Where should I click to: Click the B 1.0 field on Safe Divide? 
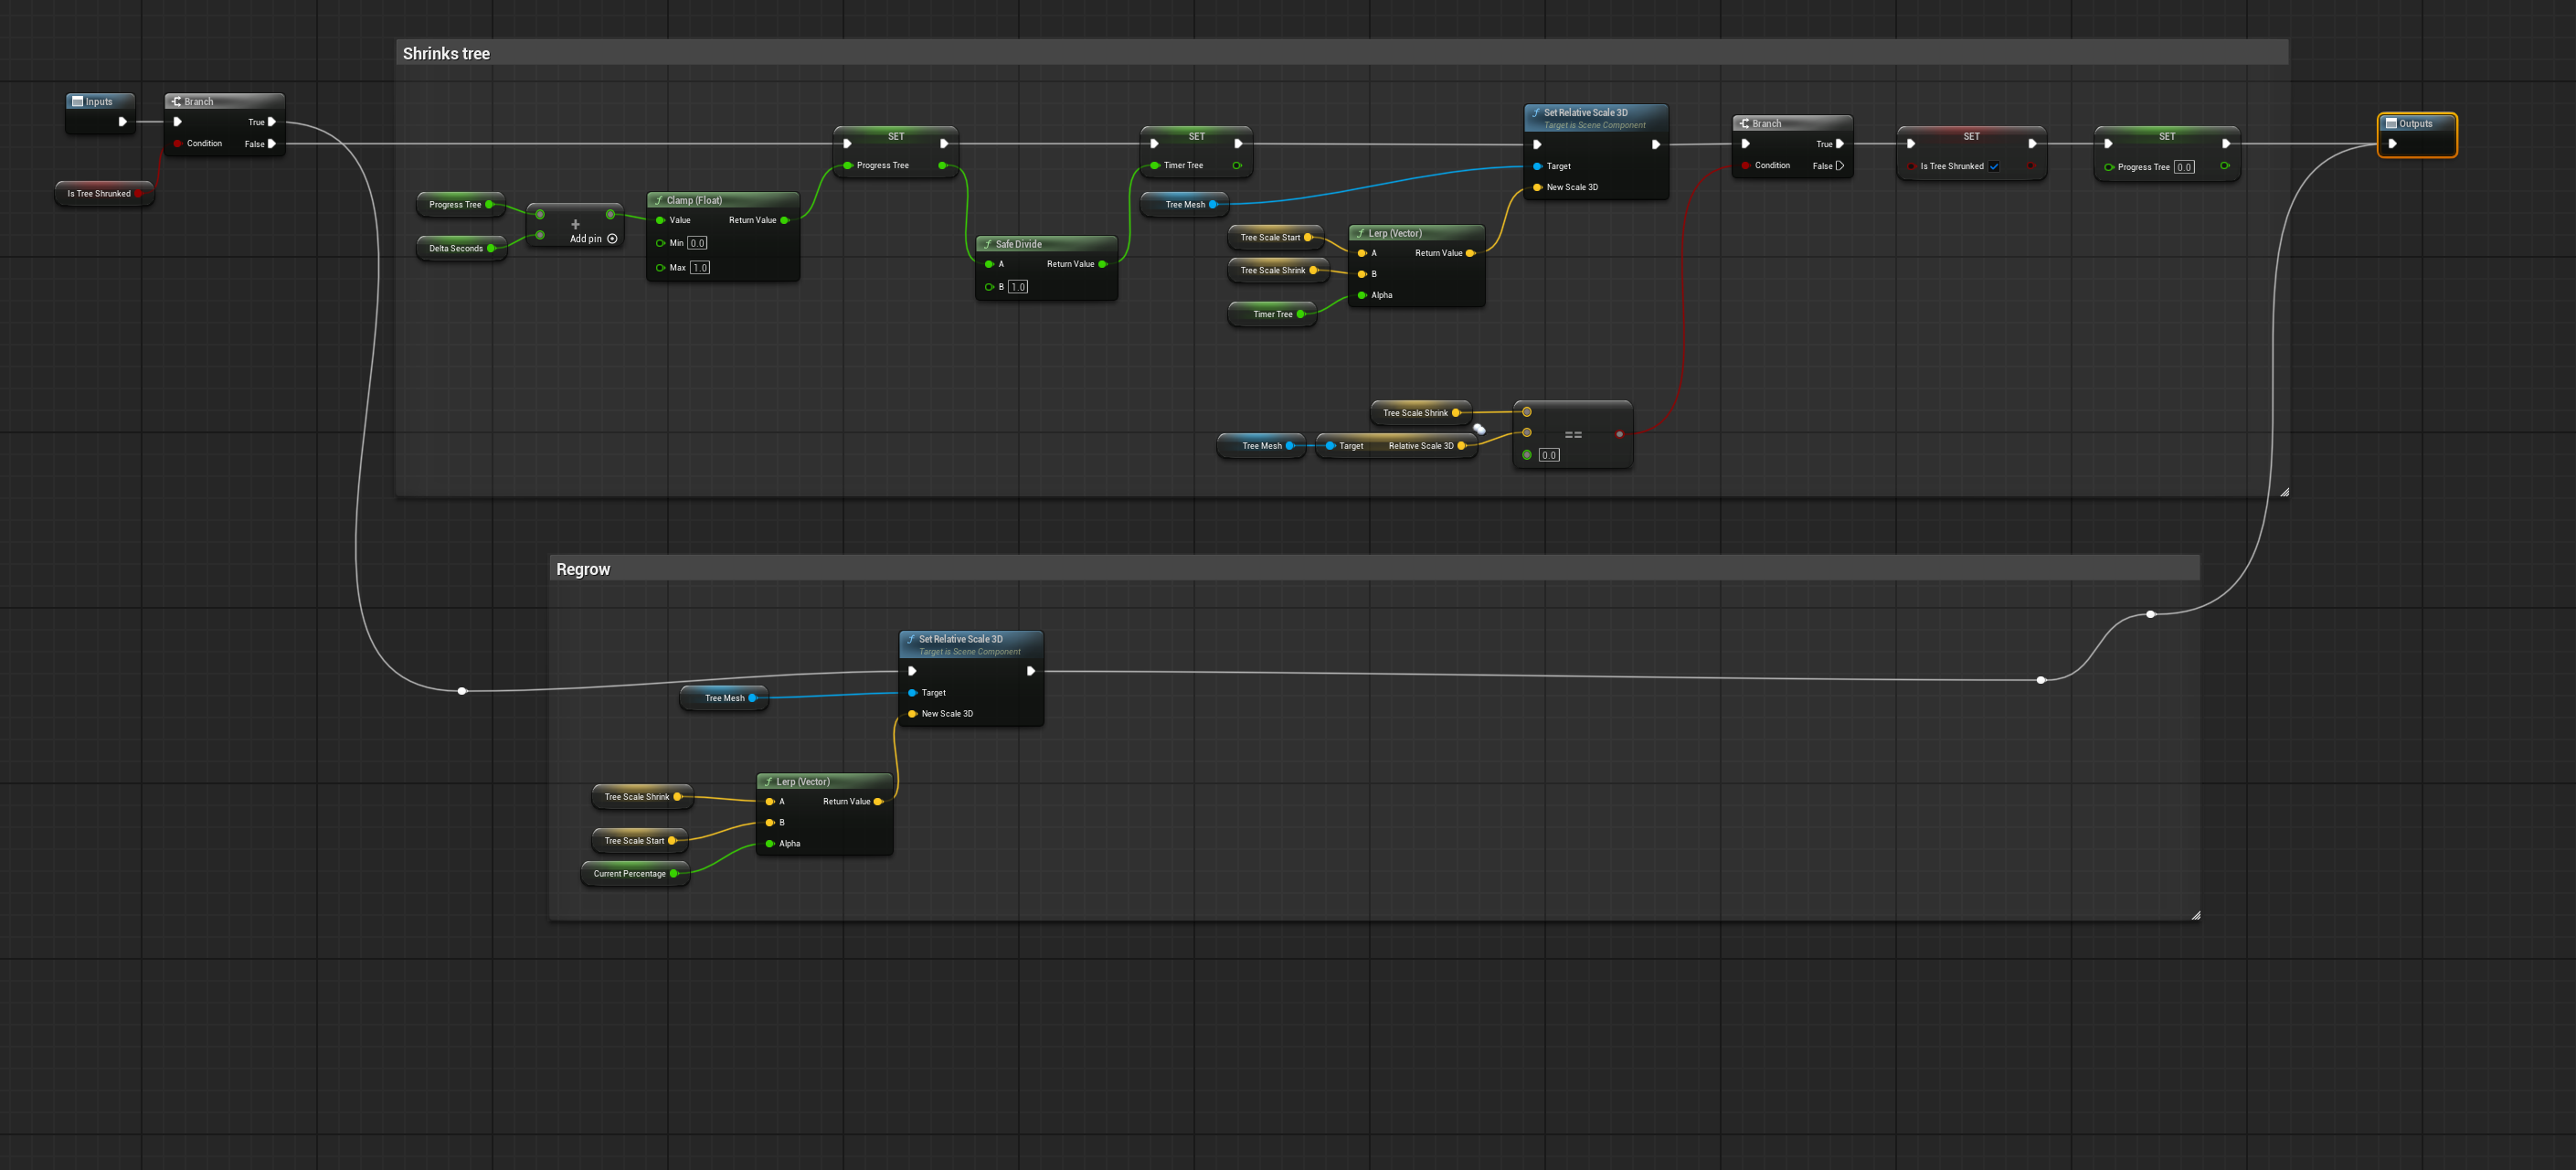pos(1018,286)
